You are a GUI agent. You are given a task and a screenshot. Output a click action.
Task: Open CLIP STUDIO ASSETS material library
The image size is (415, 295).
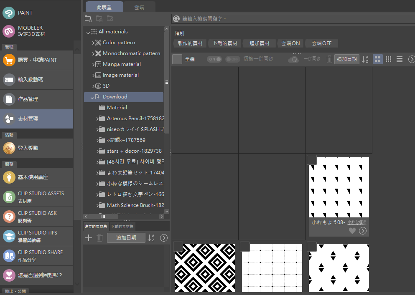click(36, 197)
